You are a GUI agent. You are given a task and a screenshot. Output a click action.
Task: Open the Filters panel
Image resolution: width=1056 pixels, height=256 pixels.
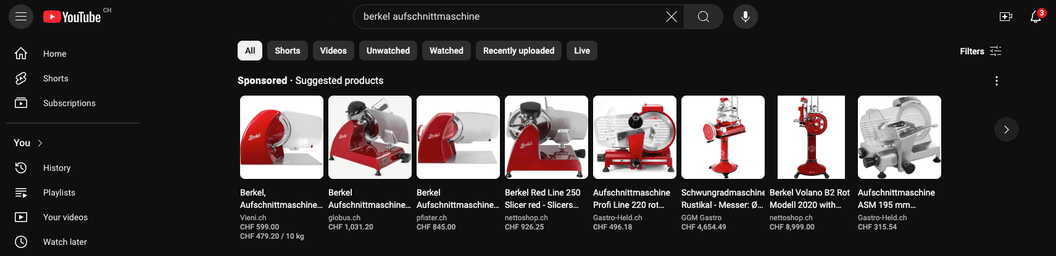coord(981,51)
